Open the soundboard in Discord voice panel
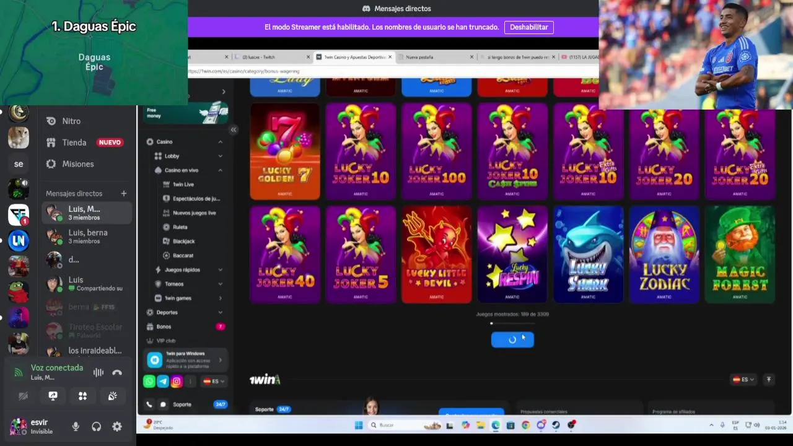793x446 pixels. tap(112, 396)
